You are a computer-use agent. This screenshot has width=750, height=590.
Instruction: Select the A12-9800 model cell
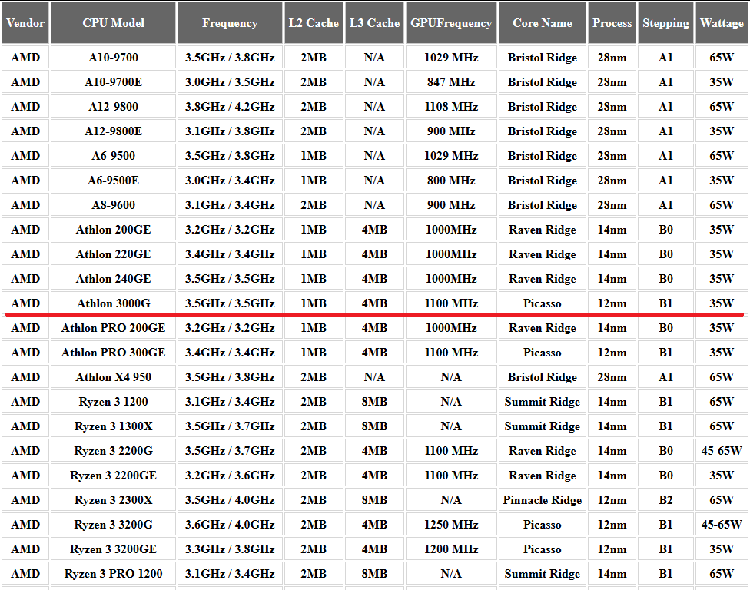click(x=114, y=107)
